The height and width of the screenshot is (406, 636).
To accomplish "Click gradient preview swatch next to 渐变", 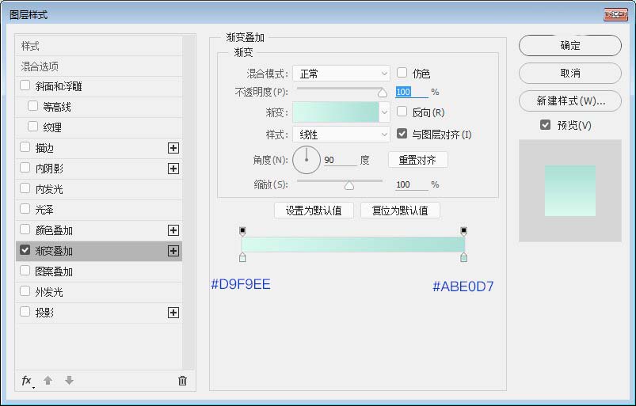I will pyautogui.click(x=336, y=112).
